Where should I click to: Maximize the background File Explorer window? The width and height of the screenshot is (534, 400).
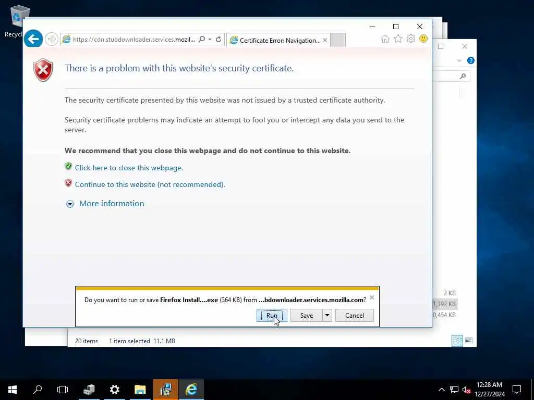click(441, 46)
